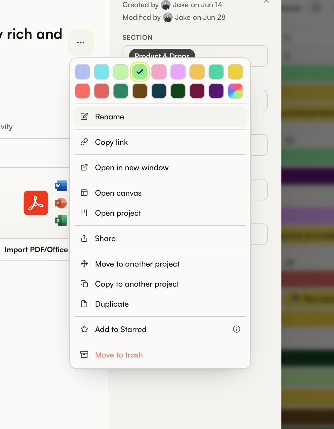334x429 pixels.
Task: Click the Share upload icon
Action: point(84,238)
